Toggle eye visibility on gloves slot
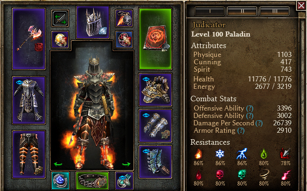This screenshot has height=191, width=307. pos(146,115)
